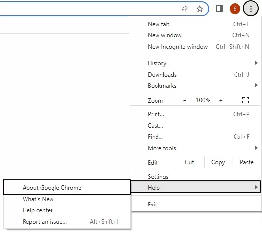Click the Paste button in Edit row

click(247, 162)
